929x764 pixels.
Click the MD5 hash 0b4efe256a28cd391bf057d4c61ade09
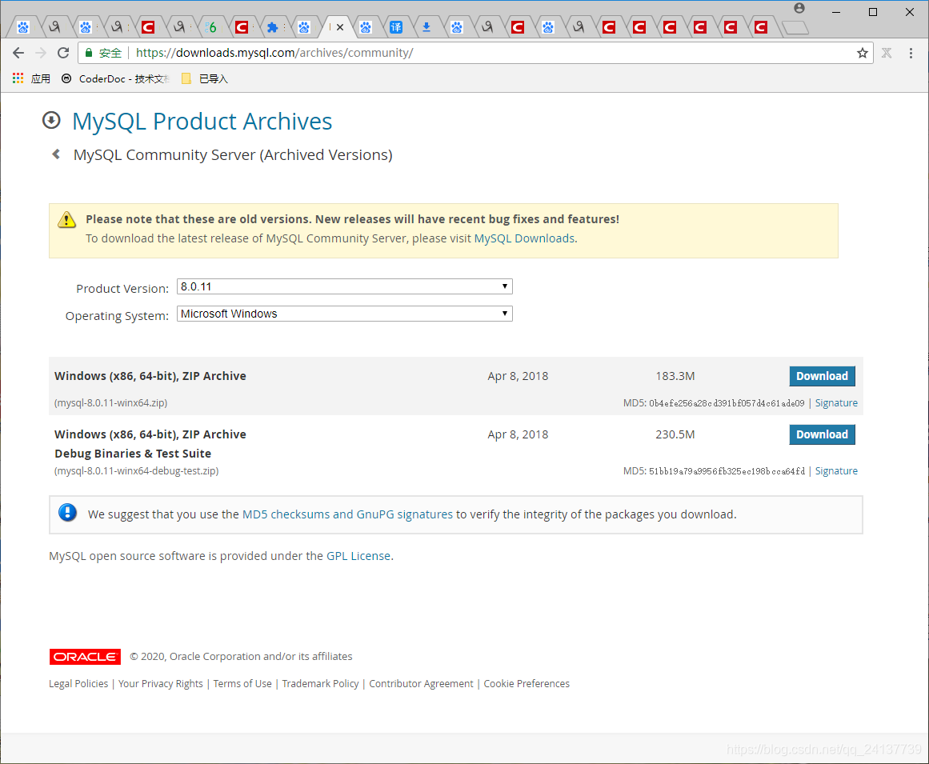tap(727, 403)
